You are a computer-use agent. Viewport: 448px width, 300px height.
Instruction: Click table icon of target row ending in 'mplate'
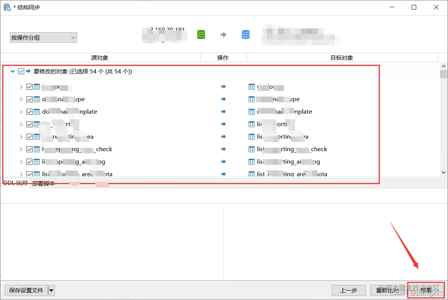[x=251, y=111]
